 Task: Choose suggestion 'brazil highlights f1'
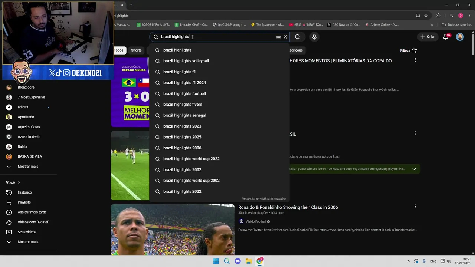point(219,72)
